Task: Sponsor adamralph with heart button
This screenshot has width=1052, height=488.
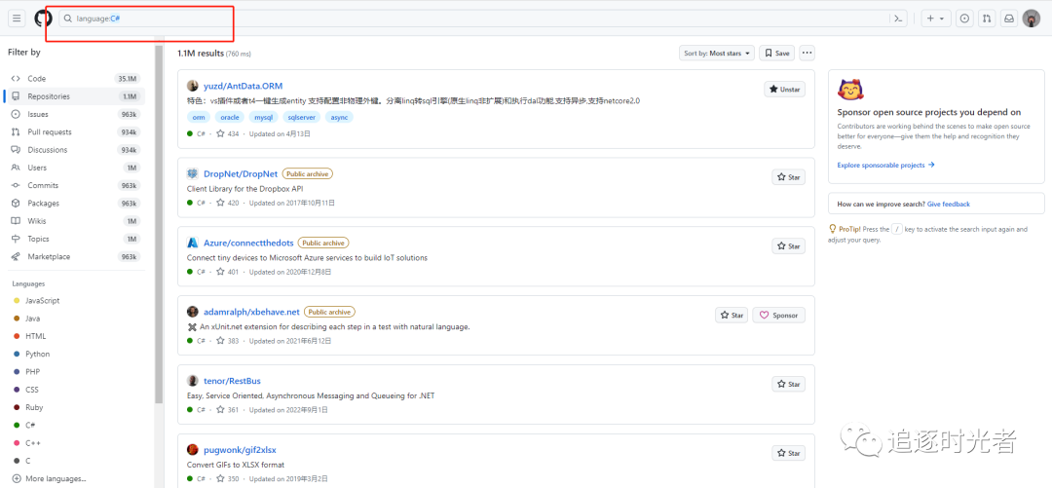Action: 778,315
